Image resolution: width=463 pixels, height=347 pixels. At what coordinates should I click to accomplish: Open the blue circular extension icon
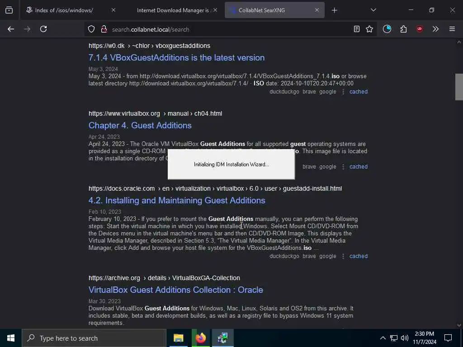tap(387, 29)
